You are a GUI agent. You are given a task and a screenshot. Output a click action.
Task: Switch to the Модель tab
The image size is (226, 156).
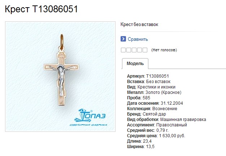click(x=135, y=64)
